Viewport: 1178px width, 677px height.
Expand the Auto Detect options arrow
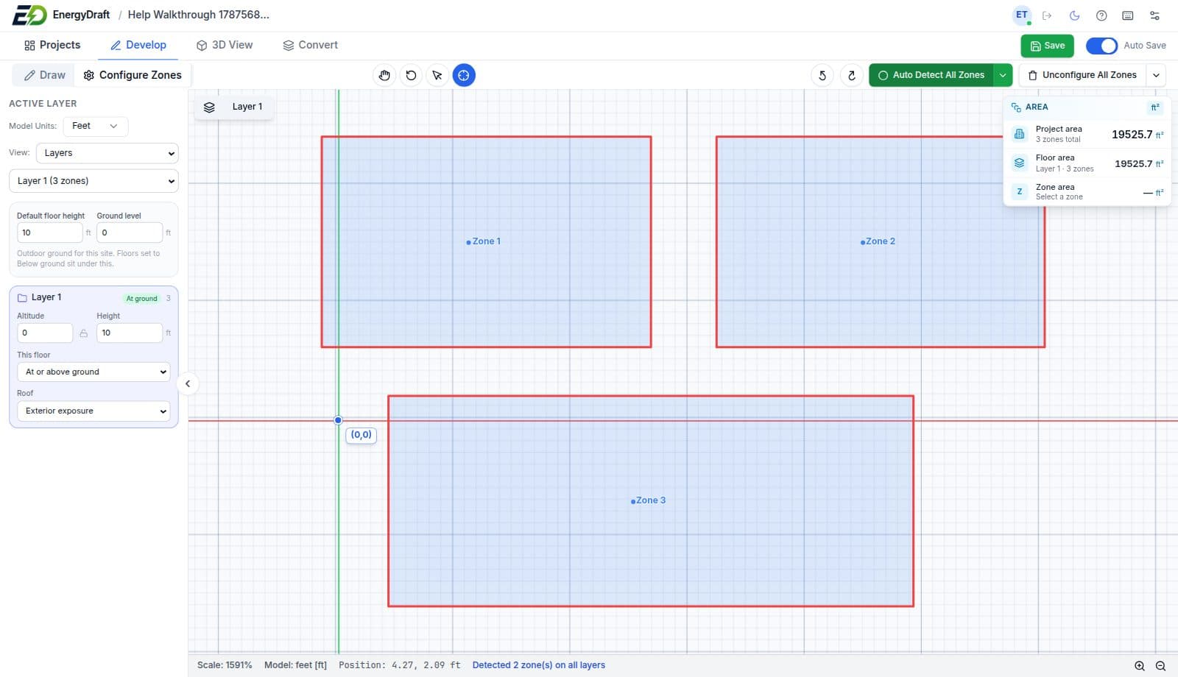tap(1003, 75)
